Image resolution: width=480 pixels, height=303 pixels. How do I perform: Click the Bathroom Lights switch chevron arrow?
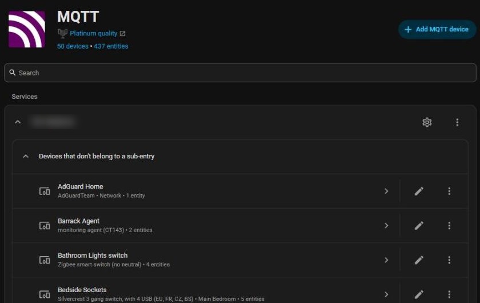[x=386, y=260]
